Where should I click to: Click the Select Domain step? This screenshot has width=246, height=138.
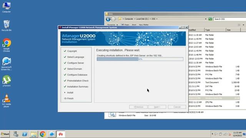75,69
